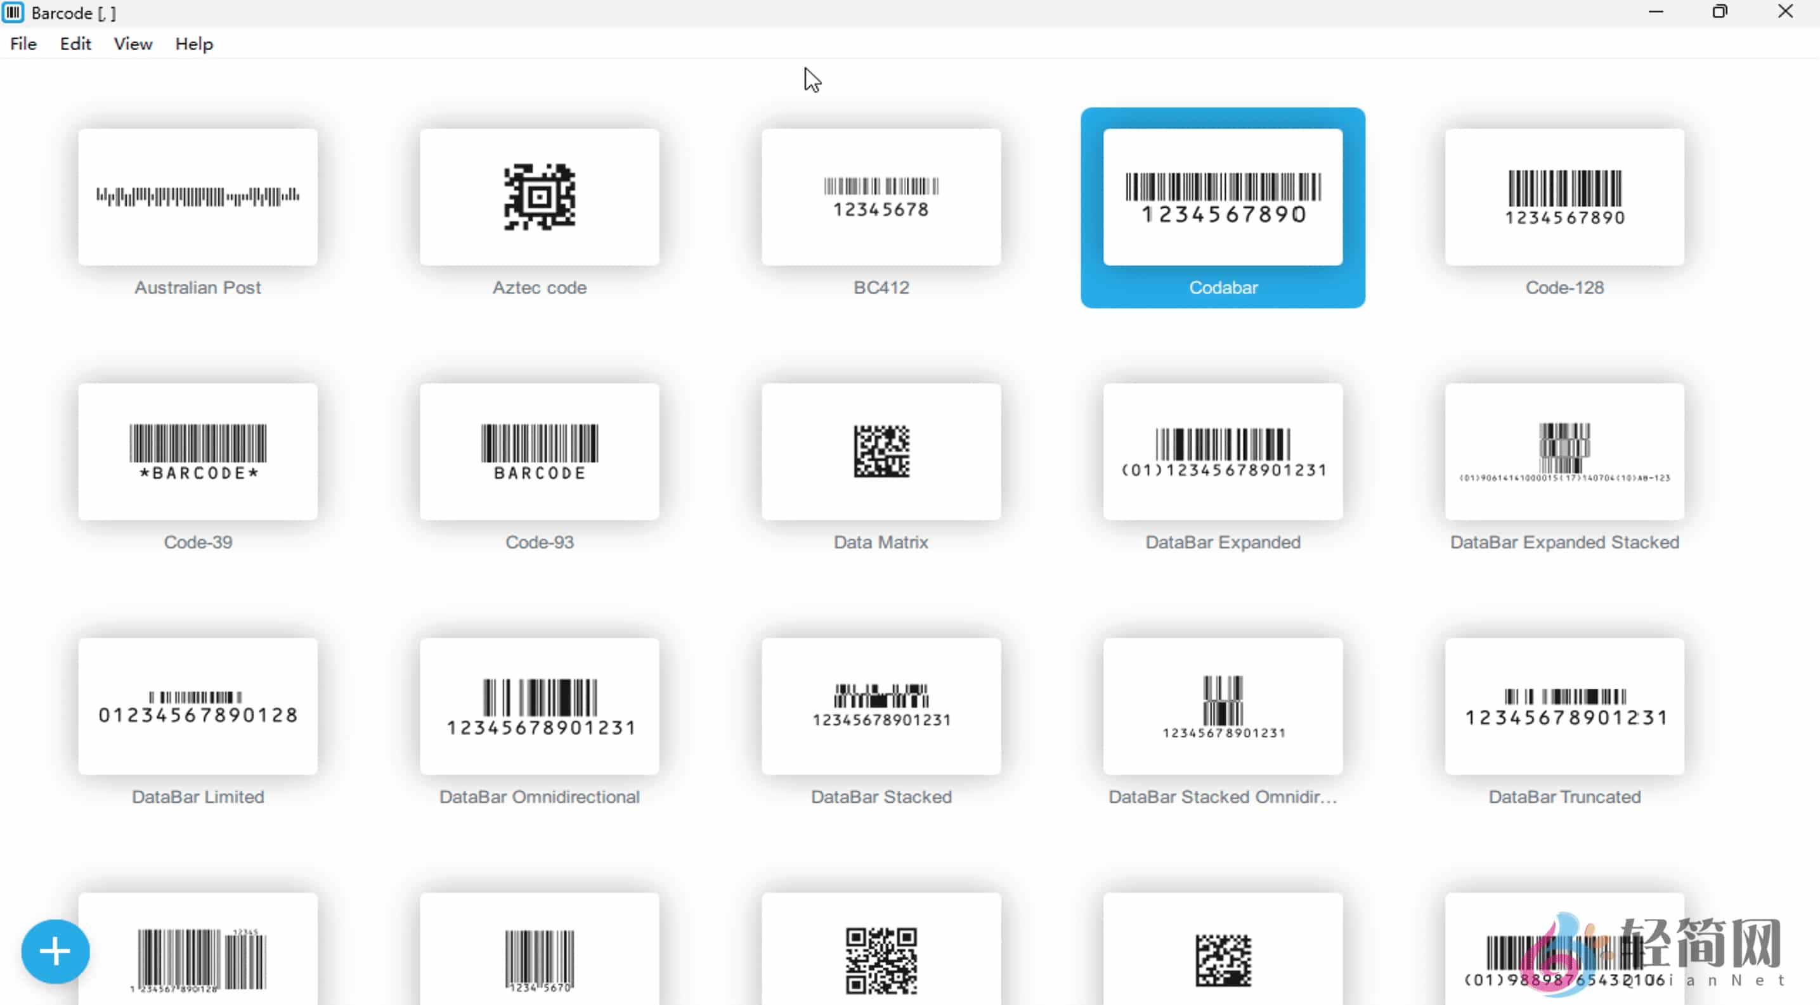Choose the DataBar Limited barcode
The image size is (1820, 1005).
click(198, 707)
